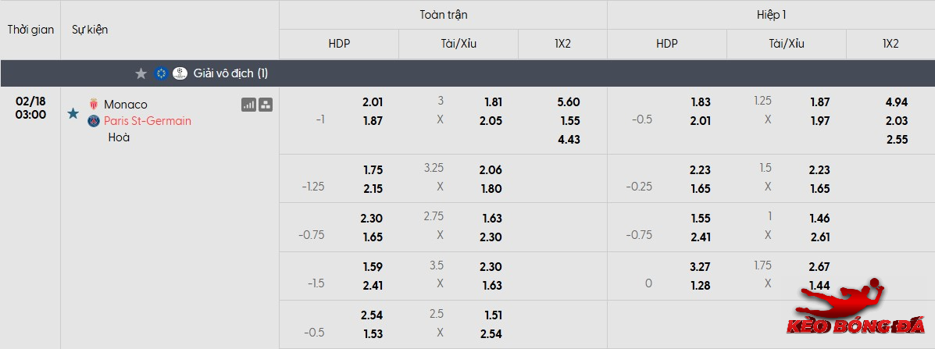The image size is (935, 349).
Task: Pick full-match over 3.25 odds 2.06
Action: click(x=492, y=170)
